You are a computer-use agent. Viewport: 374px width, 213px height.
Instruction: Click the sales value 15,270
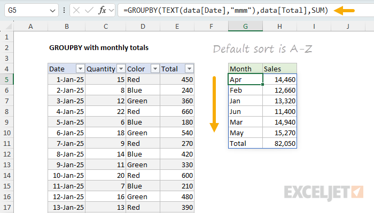pos(280,133)
